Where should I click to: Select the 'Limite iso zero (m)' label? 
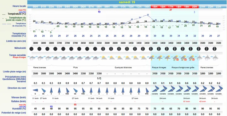pos(16,41)
